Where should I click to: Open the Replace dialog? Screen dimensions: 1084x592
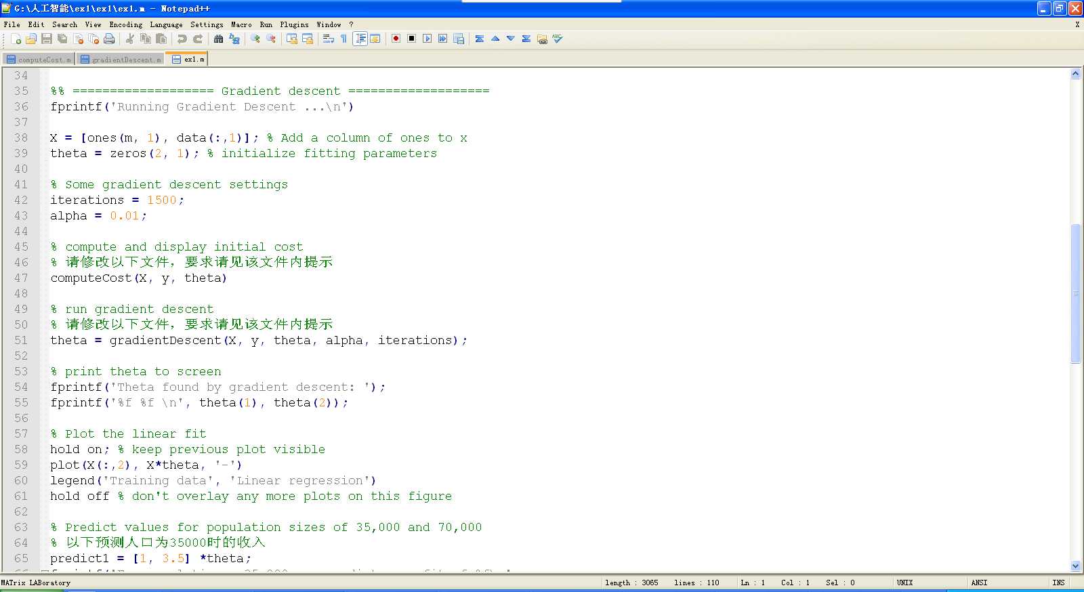pos(234,39)
